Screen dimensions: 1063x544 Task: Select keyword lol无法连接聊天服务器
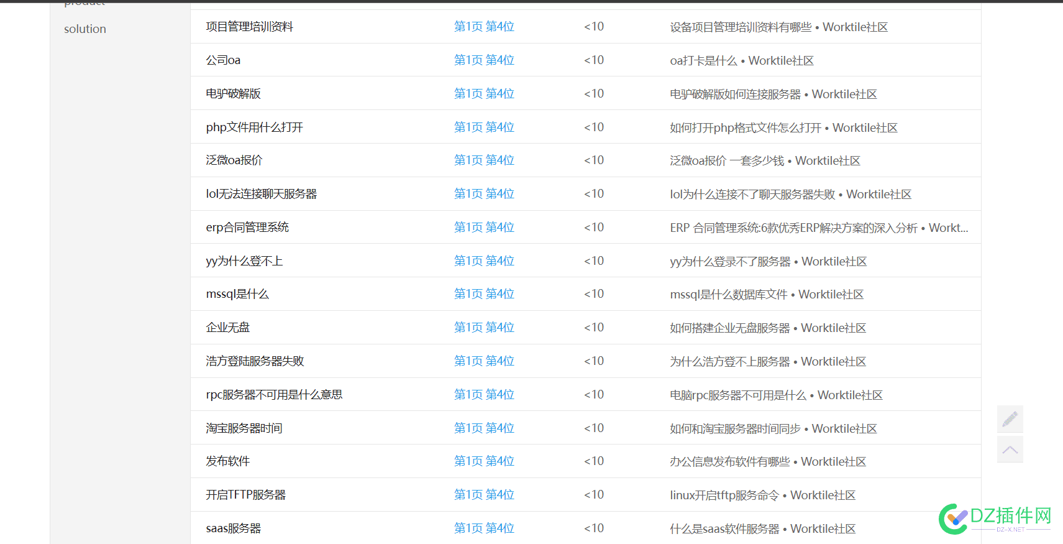[262, 194]
